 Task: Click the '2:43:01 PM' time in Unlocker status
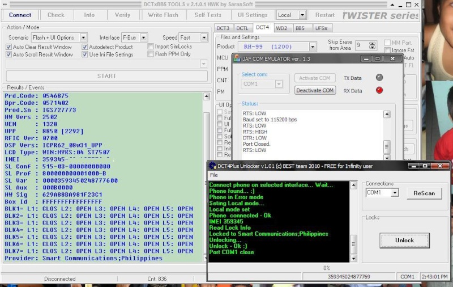(x=434, y=277)
